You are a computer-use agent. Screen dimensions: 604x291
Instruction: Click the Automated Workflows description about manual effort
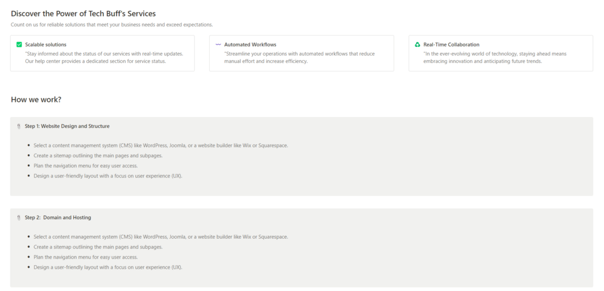[299, 57]
